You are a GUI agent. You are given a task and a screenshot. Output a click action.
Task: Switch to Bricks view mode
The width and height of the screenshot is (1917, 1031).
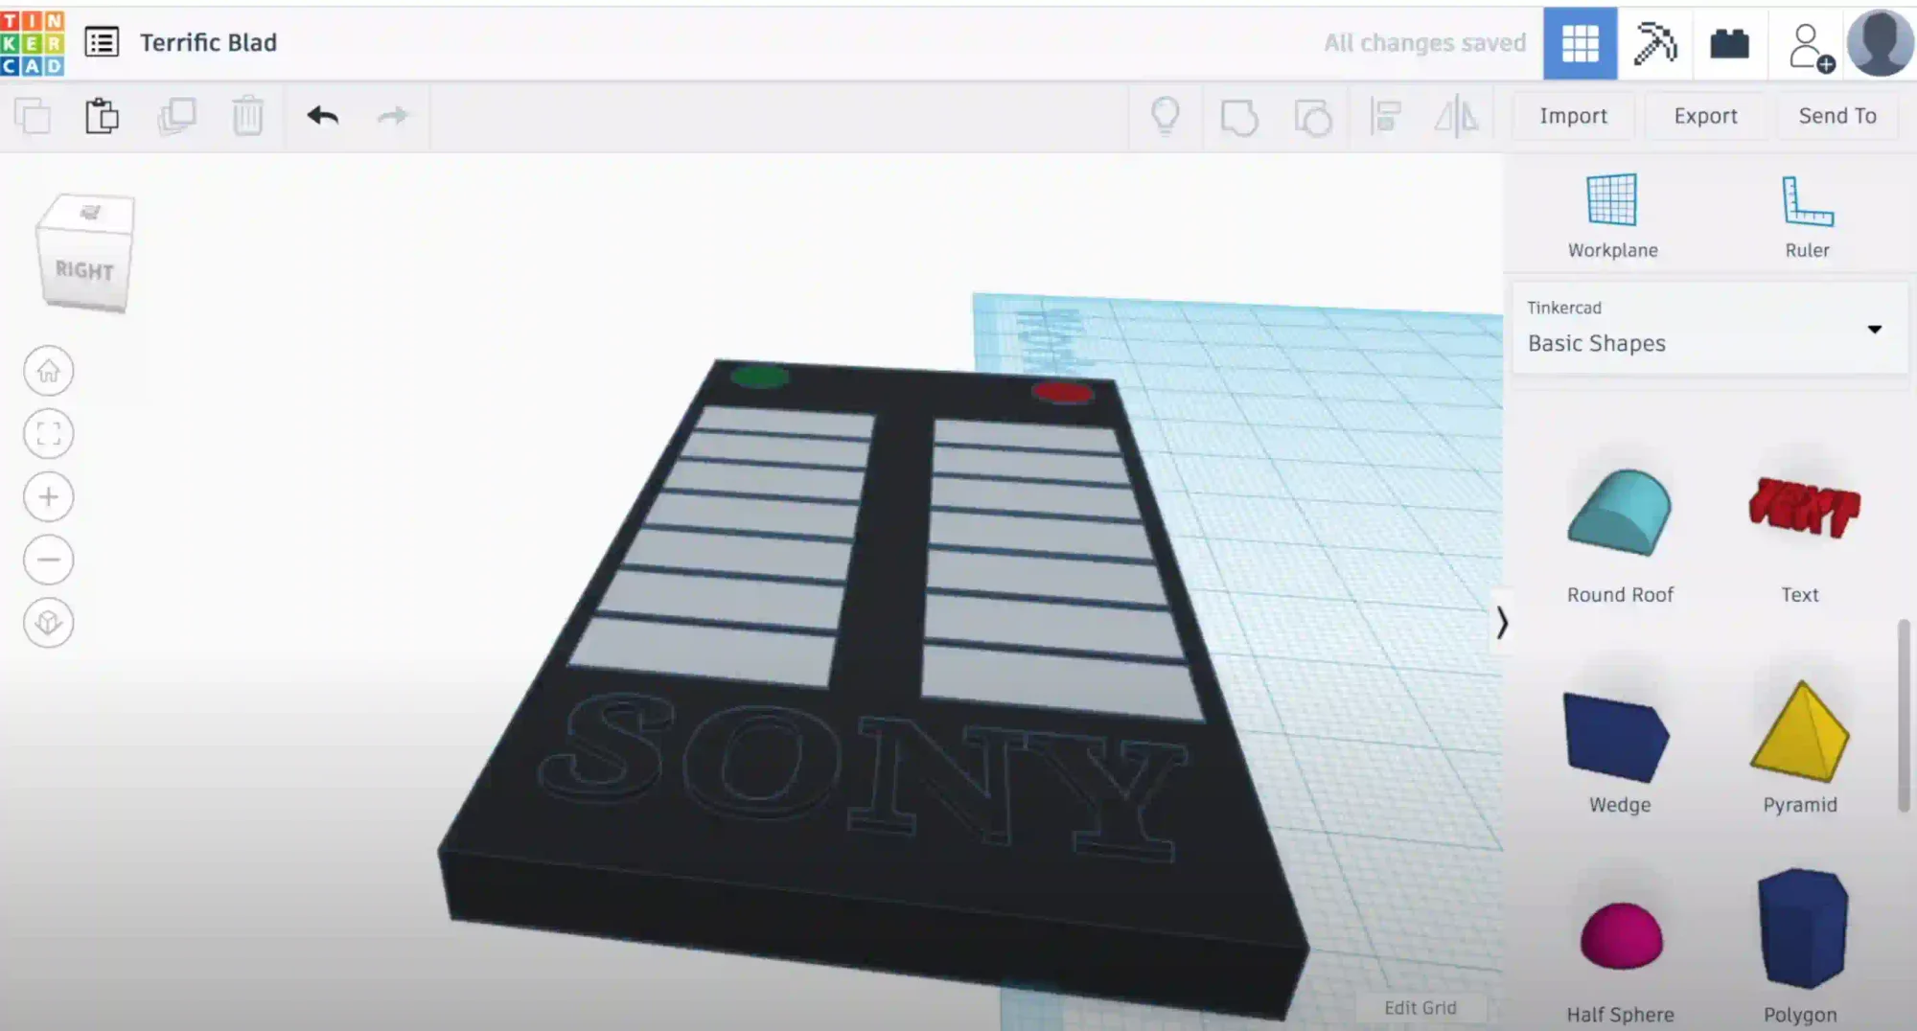[x=1729, y=43]
